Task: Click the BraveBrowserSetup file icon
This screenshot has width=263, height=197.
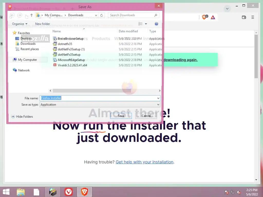Action: [55, 38]
